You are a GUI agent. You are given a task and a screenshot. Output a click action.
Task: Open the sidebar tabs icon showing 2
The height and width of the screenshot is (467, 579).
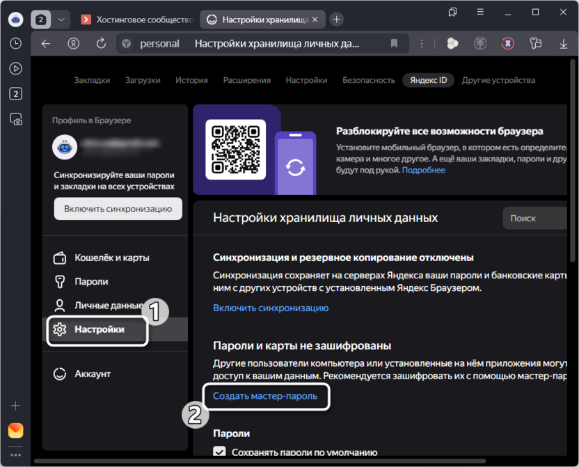(x=15, y=94)
